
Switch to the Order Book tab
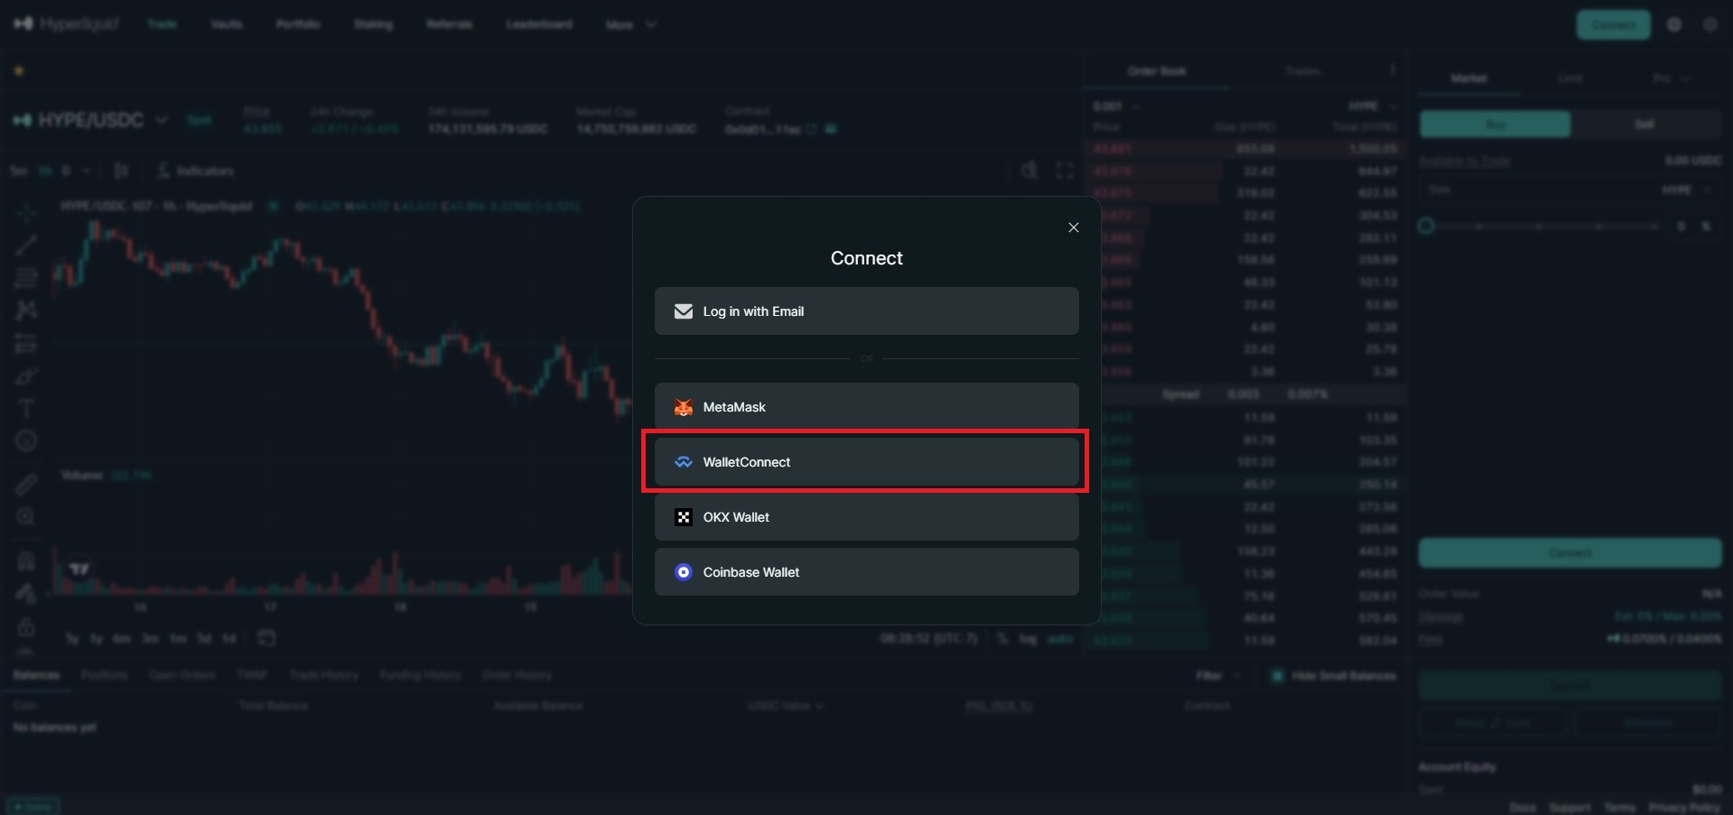[1157, 70]
